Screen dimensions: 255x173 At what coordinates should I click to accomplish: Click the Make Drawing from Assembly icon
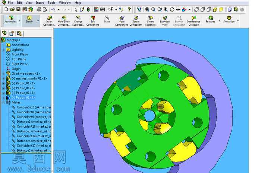25,9
